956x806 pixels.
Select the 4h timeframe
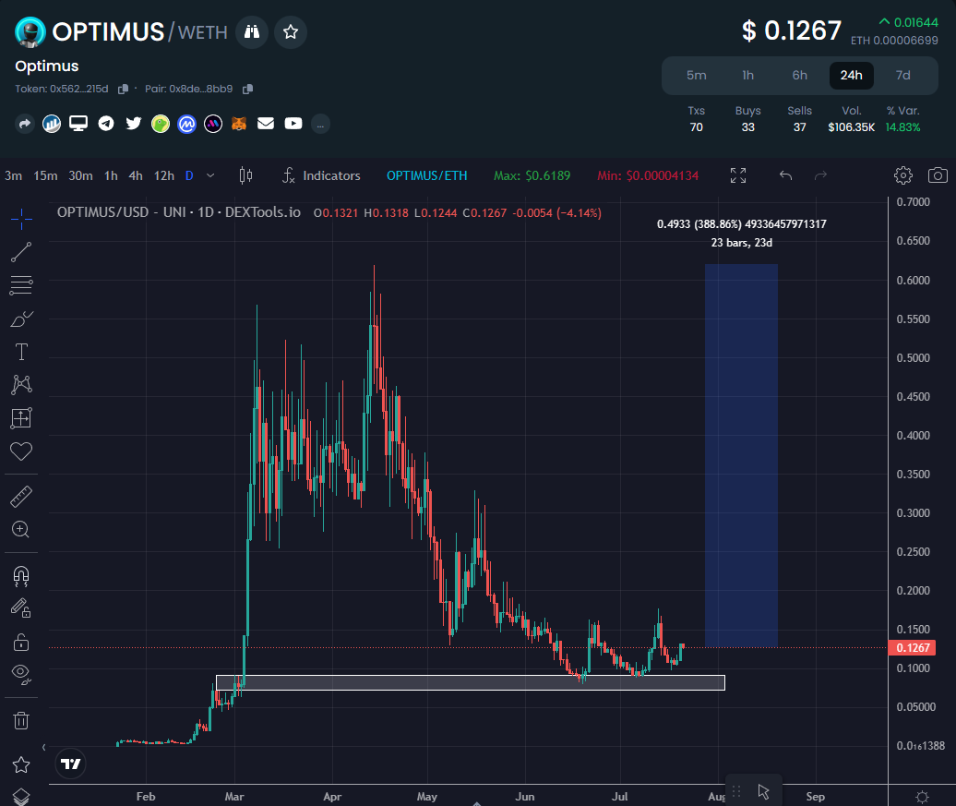[136, 175]
